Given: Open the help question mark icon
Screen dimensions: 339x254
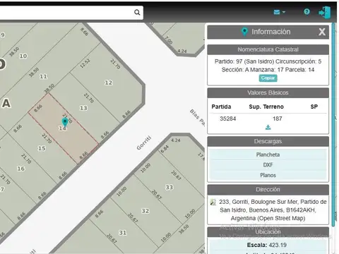Looking at the screenshot, I should [x=307, y=11].
